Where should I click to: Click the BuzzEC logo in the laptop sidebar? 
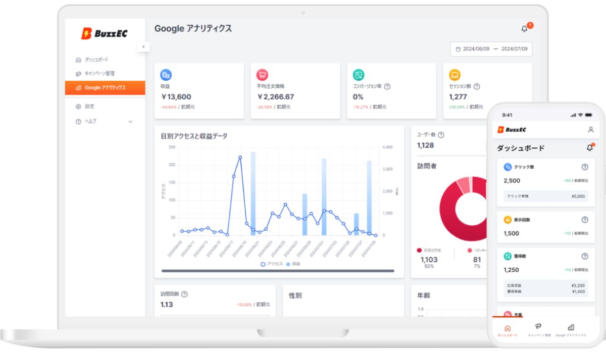(104, 34)
